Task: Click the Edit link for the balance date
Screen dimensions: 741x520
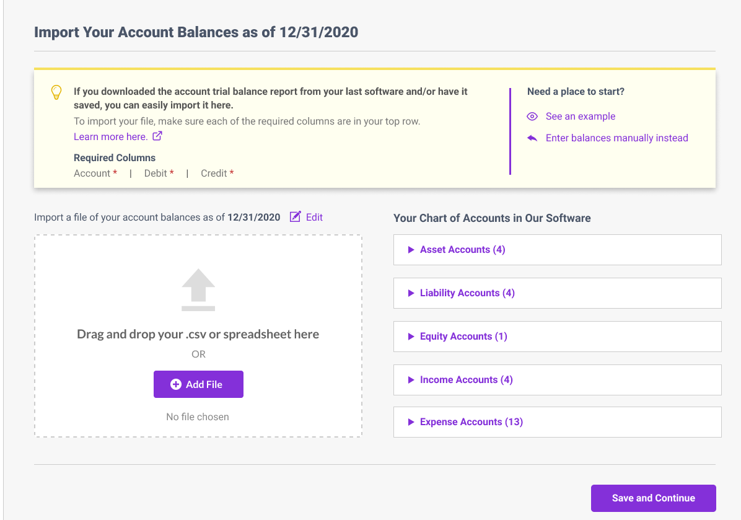Action: click(314, 217)
